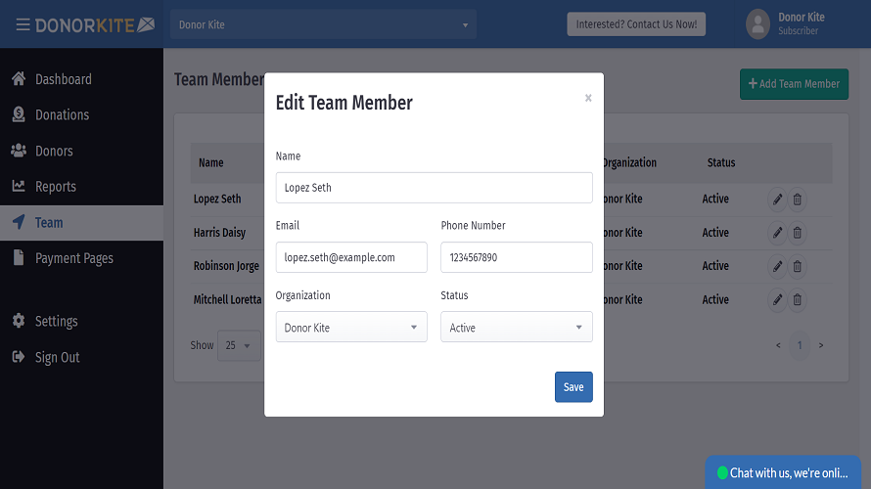The width and height of the screenshot is (871, 489).
Task: Click Add Team Member button
Action: (794, 84)
